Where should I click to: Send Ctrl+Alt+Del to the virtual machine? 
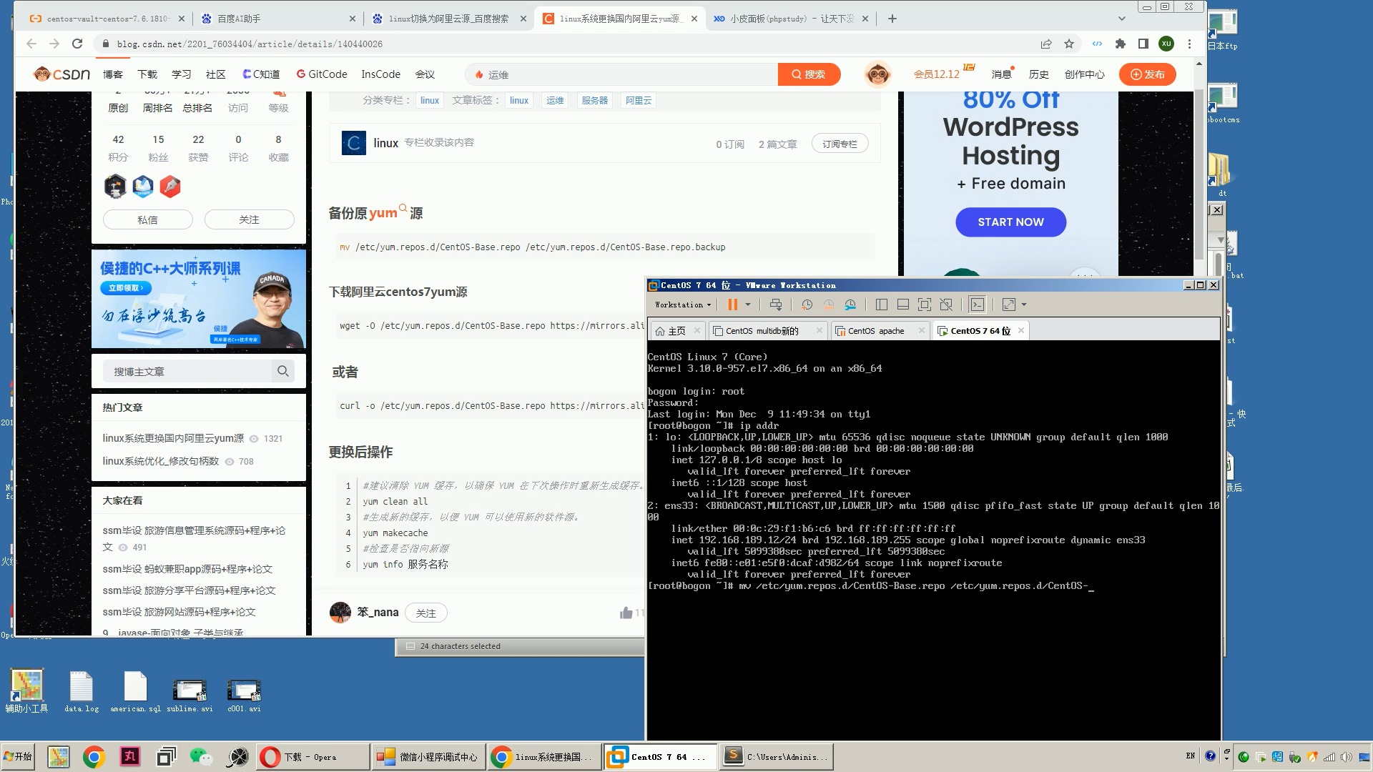click(775, 305)
